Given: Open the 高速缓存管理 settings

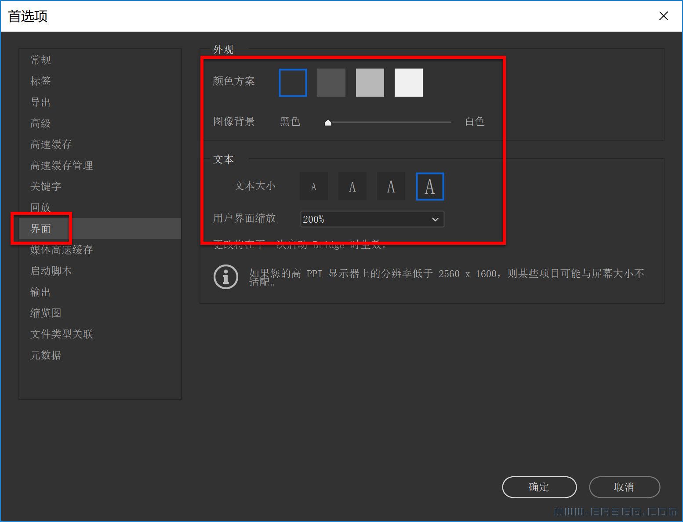Looking at the screenshot, I should (61, 165).
